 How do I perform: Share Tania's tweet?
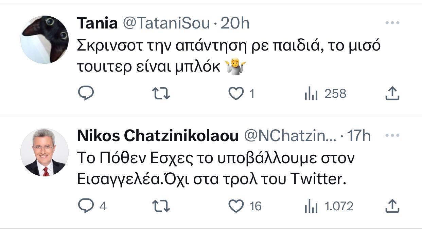[x=392, y=93]
